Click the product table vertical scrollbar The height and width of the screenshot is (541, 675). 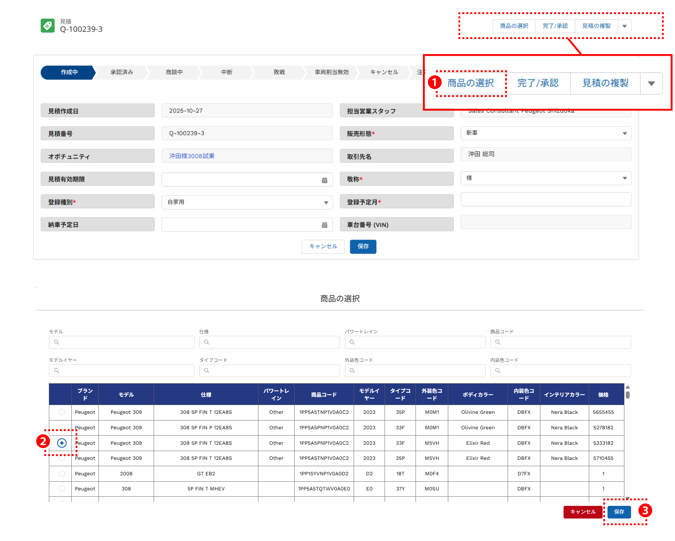[628, 395]
